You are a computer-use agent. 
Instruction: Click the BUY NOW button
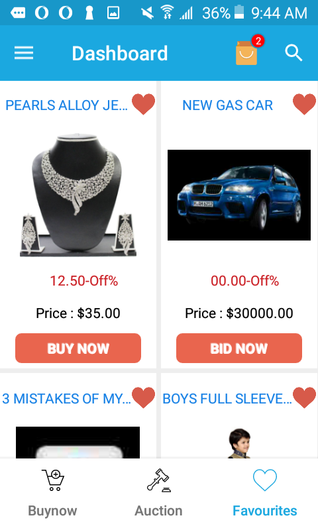78,348
